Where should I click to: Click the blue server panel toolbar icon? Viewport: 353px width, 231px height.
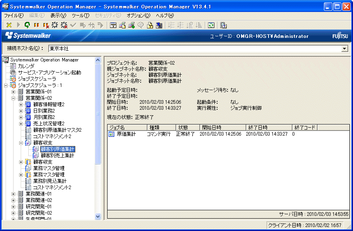coord(159,25)
